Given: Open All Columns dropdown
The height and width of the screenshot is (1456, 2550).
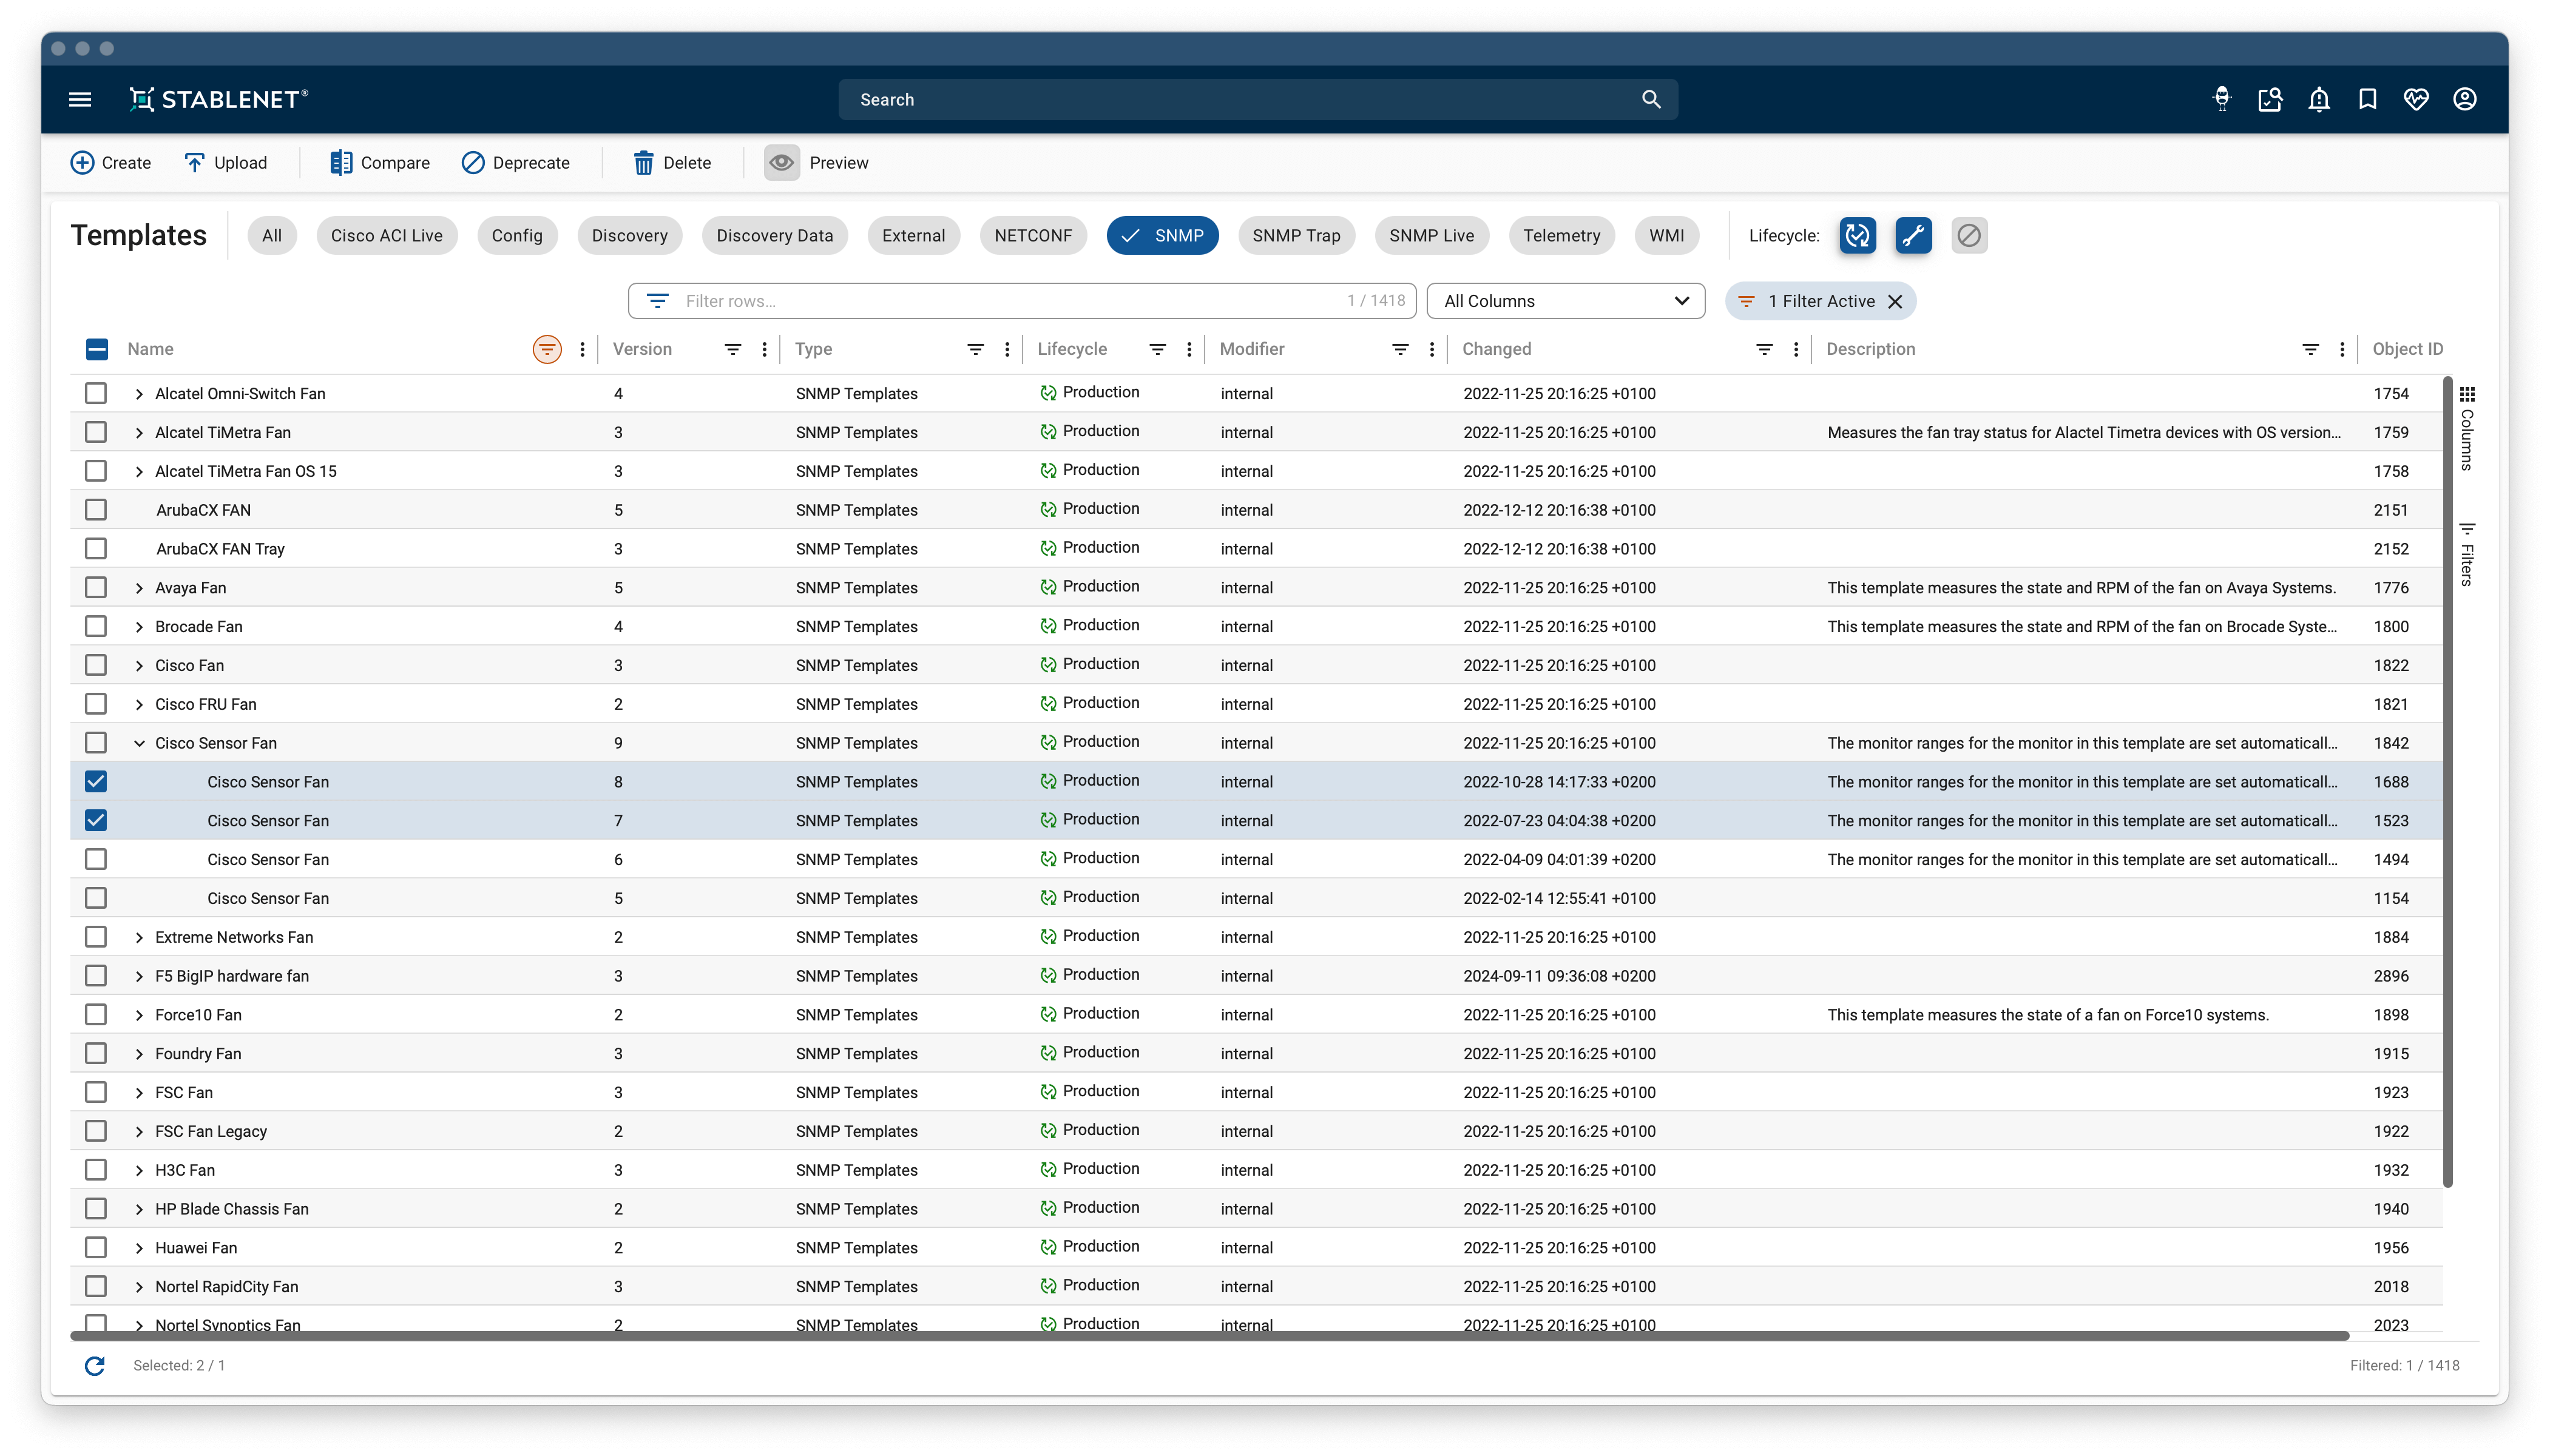Looking at the screenshot, I should pos(1565,301).
